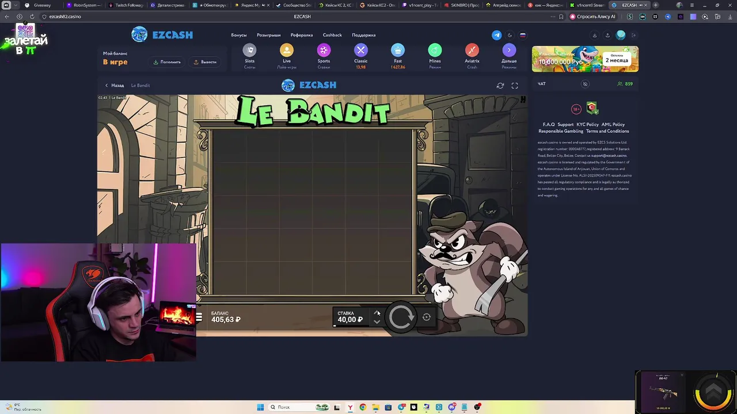Click the 859 online users counter
Screen dimensions: 737x414
pyautogui.click(x=625, y=84)
